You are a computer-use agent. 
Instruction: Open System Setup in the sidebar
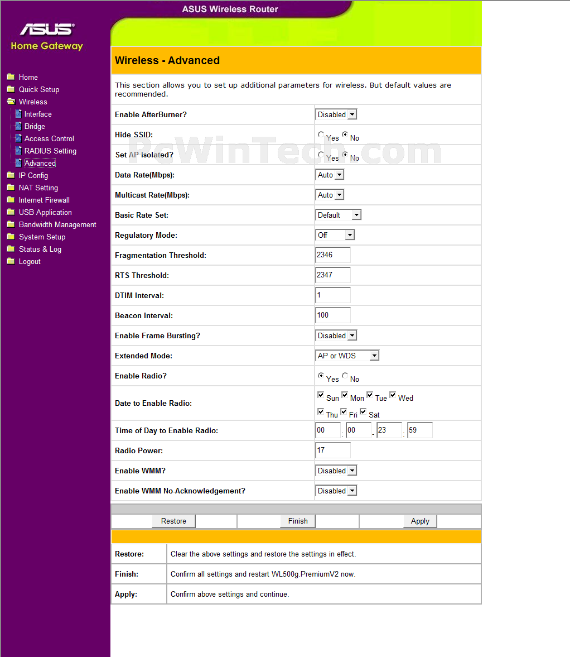point(42,237)
